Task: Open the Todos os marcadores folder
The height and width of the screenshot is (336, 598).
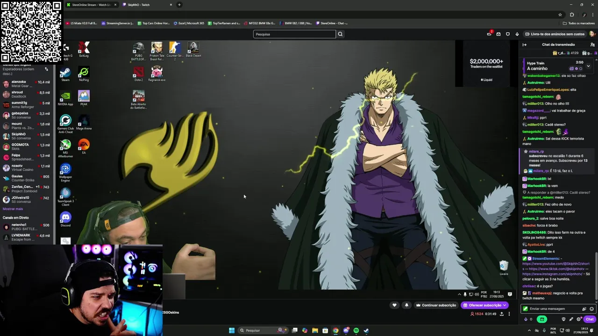Action: click(x=579, y=23)
